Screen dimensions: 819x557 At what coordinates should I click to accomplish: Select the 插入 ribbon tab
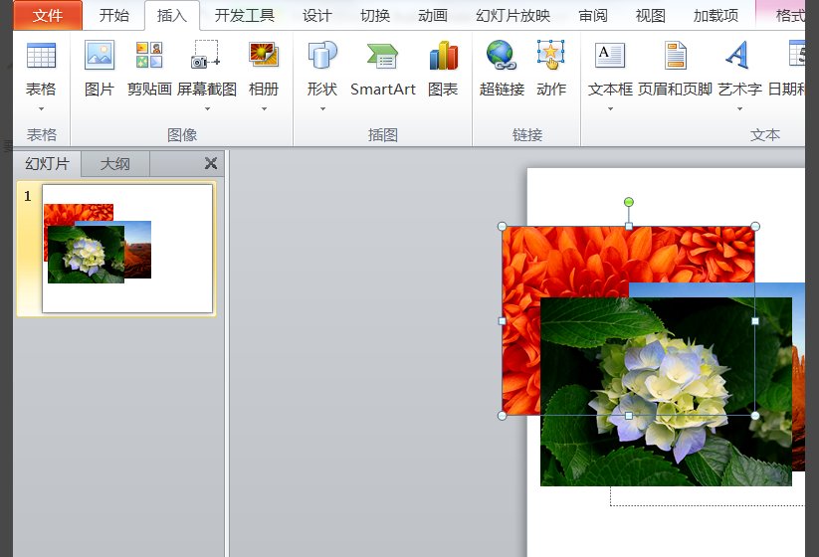click(172, 16)
